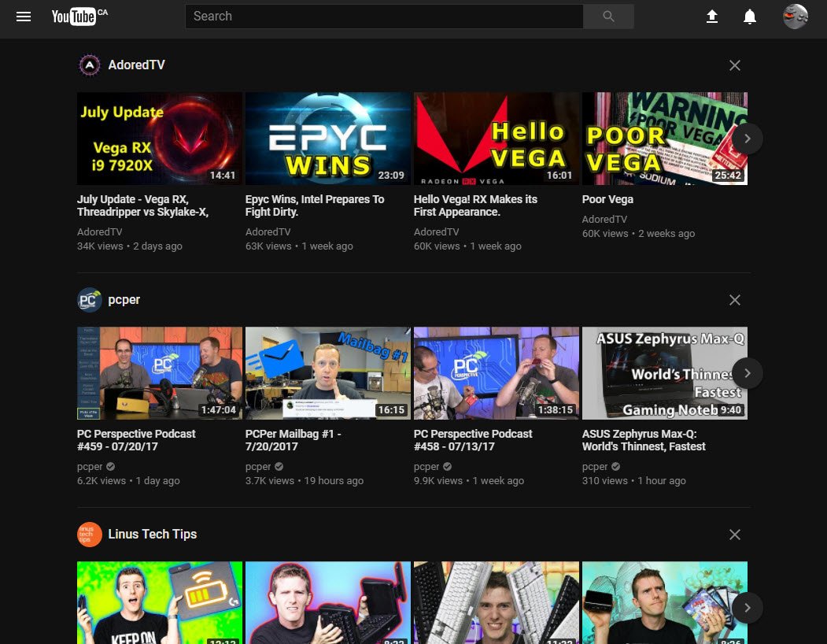Open the account avatar menu

[x=796, y=17]
